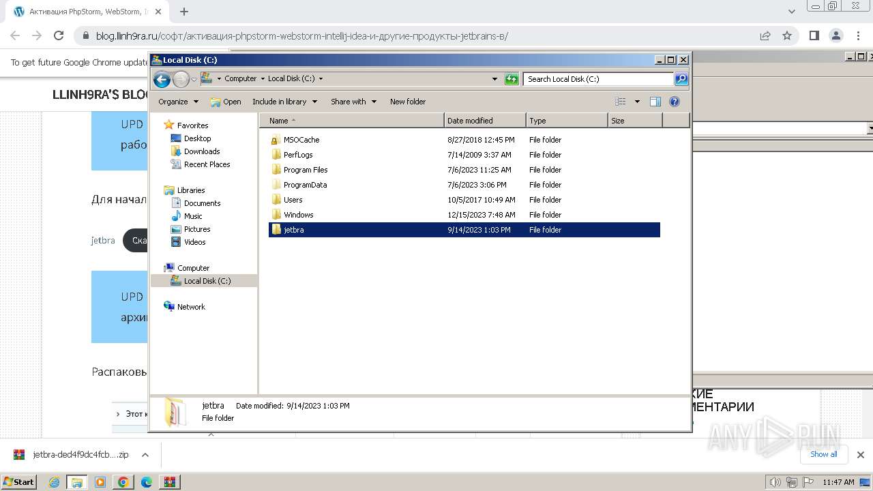This screenshot has height=491, width=873.
Task: Open the Organize dropdown menu
Action: coord(179,102)
